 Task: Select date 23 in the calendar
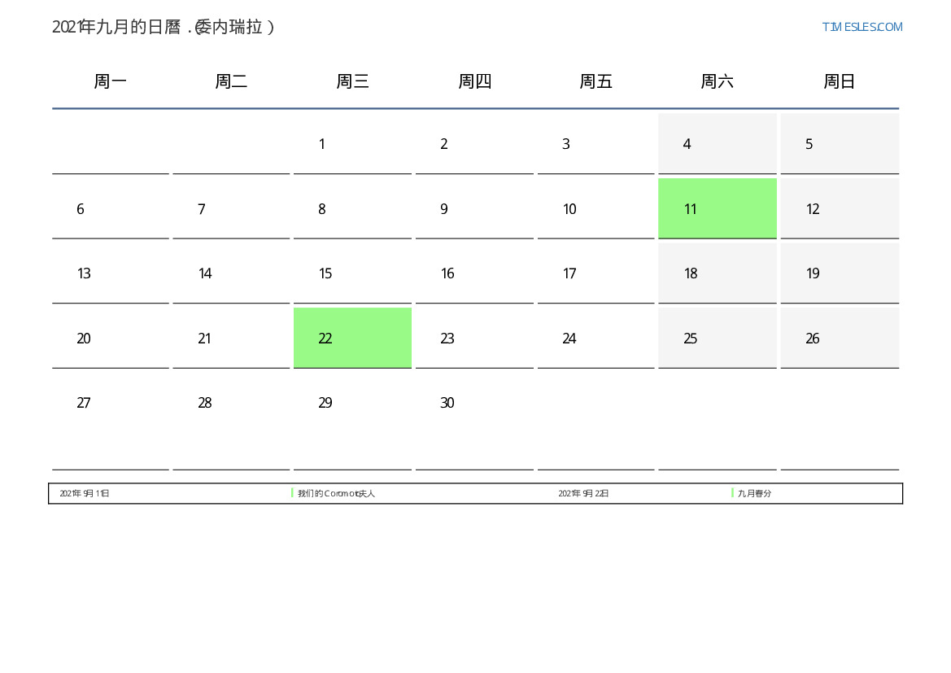click(474, 338)
